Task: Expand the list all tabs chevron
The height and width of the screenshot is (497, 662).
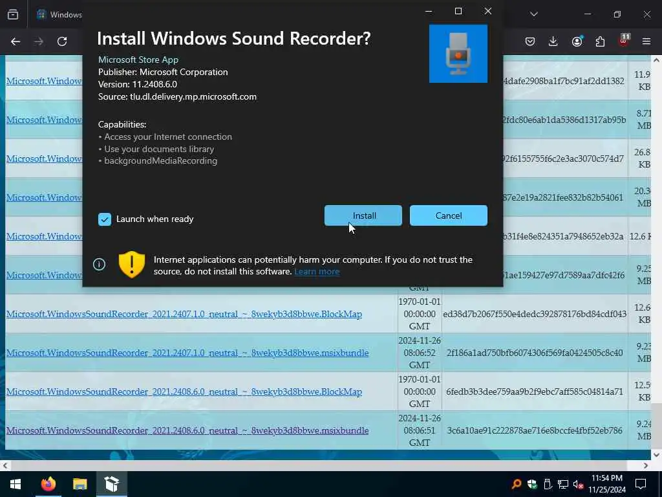Action: point(533,14)
